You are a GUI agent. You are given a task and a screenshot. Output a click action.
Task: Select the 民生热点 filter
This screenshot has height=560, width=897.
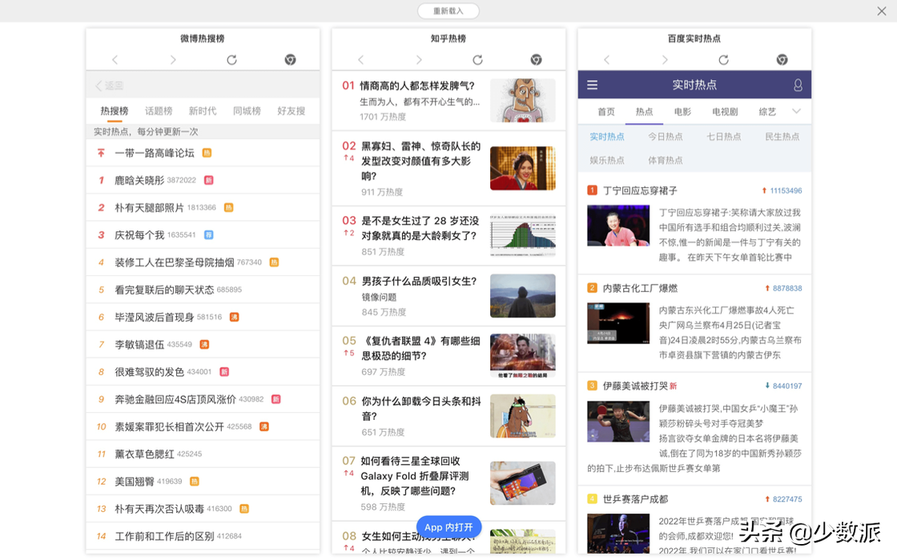coord(782,137)
